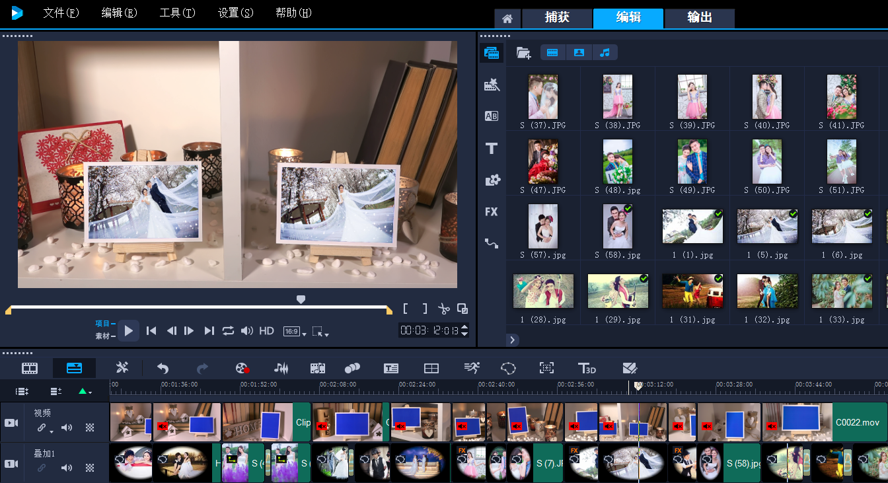Split the clip with the scissors
888x483 pixels.
(x=443, y=309)
